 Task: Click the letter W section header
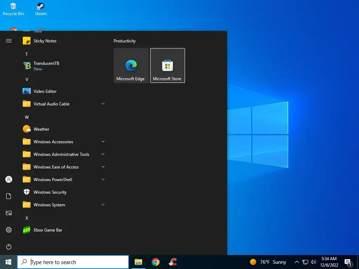(27, 117)
